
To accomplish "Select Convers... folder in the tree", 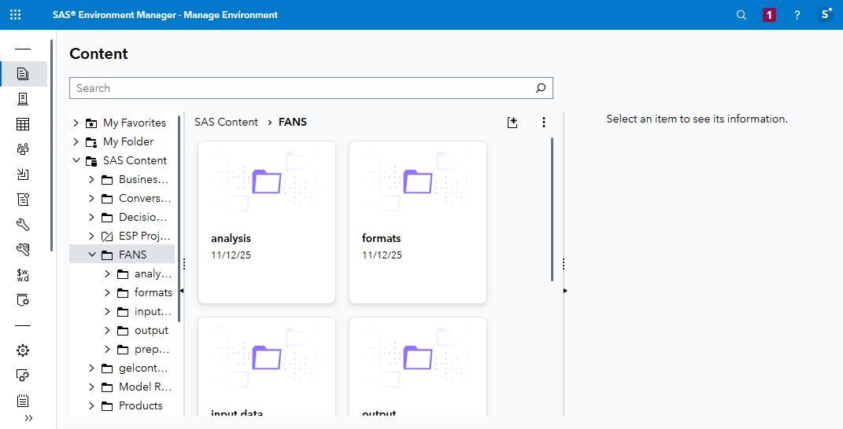I will pos(145,198).
